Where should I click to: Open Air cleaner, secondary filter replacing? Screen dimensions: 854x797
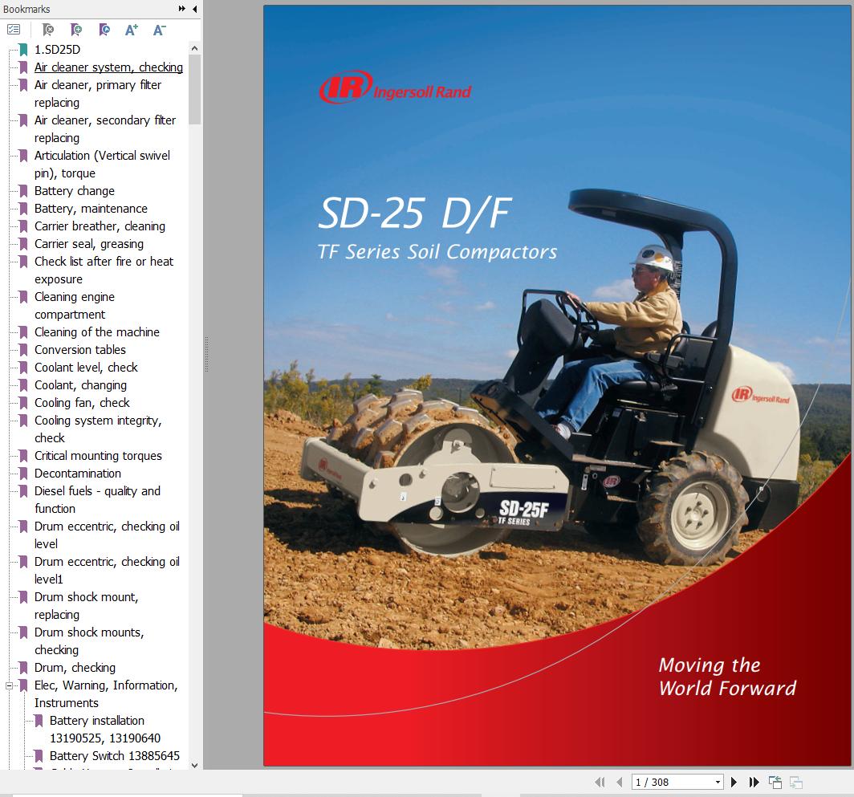click(x=105, y=129)
